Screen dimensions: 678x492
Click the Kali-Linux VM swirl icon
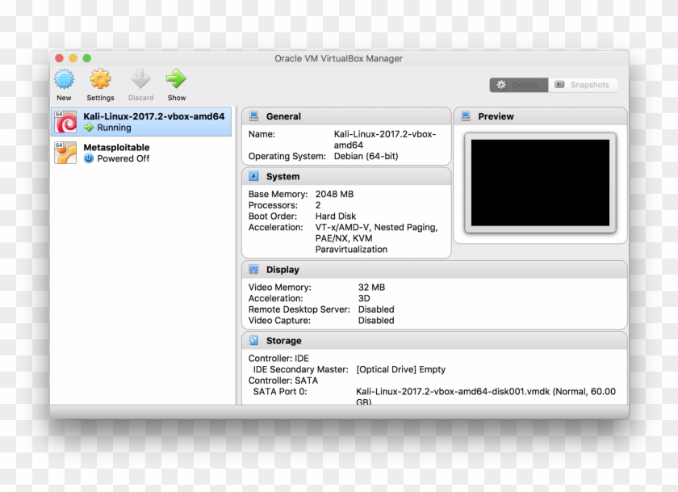tap(65, 122)
